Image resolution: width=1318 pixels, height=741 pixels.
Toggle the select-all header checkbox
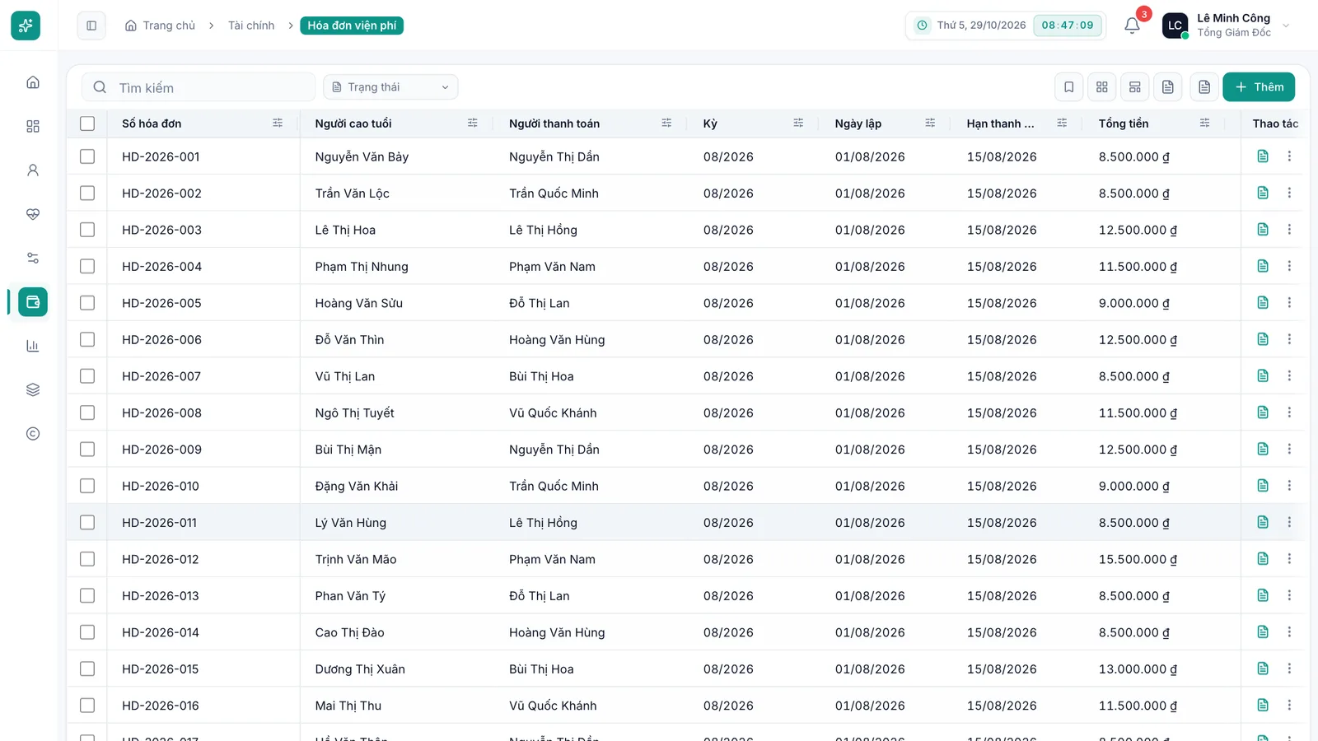(87, 123)
